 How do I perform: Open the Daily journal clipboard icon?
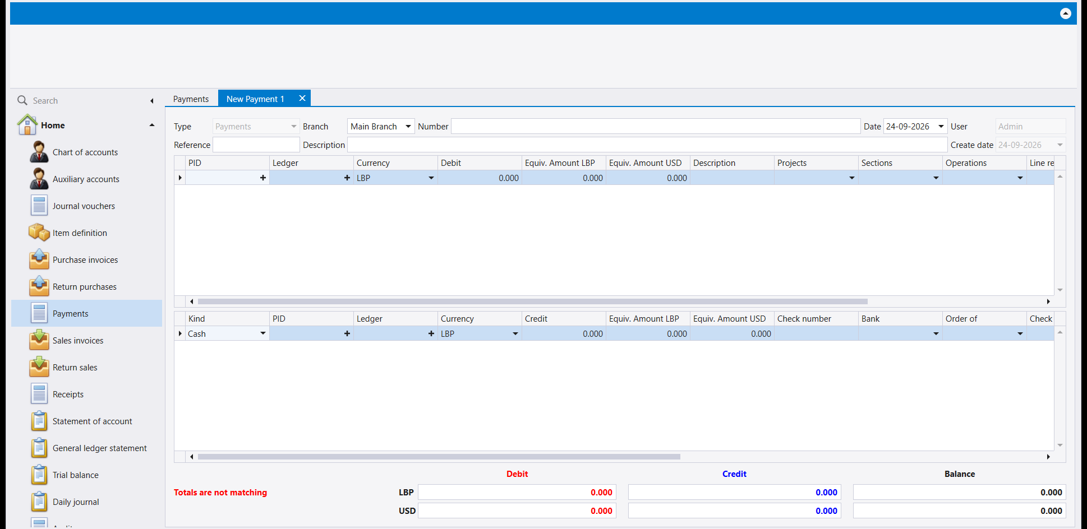(x=39, y=502)
